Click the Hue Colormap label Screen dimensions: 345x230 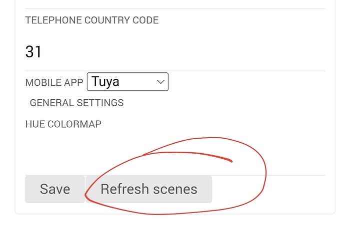point(63,124)
